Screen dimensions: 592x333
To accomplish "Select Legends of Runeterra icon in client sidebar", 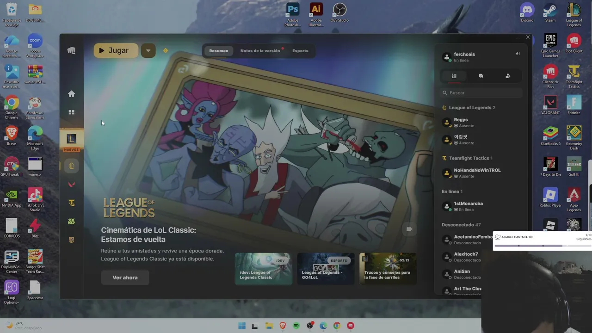I will (x=71, y=240).
